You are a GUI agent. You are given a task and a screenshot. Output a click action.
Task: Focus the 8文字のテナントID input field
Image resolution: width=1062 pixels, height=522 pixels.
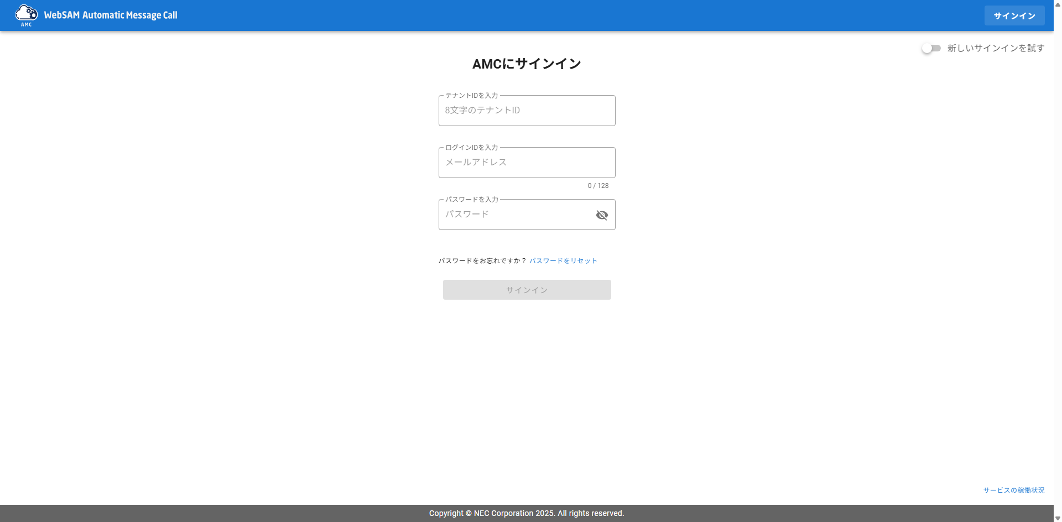527,111
